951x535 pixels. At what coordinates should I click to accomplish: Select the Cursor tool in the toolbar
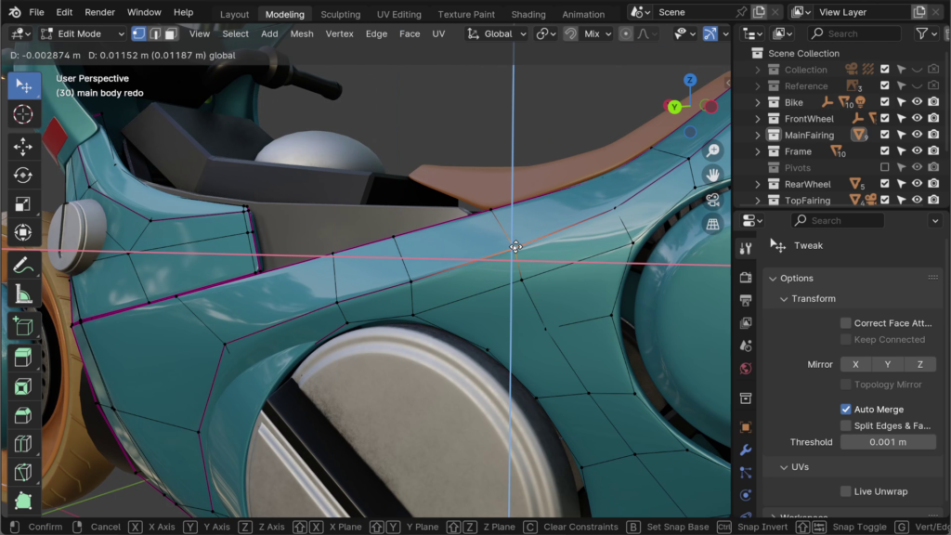[23, 114]
